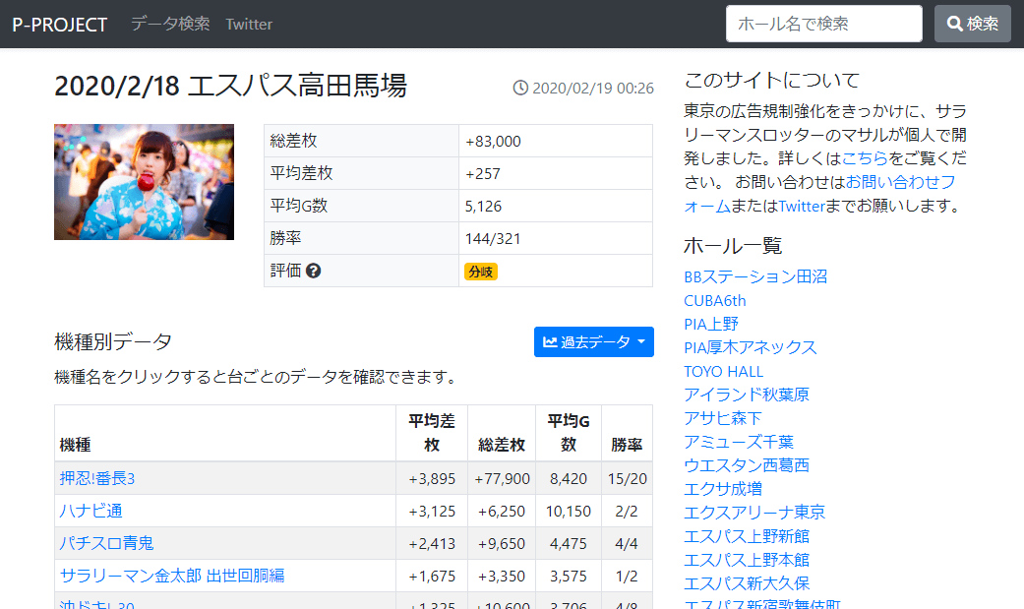Open エスパス上野本館 hall link
Viewport: 1024px width, 609px height.
[747, 560]
